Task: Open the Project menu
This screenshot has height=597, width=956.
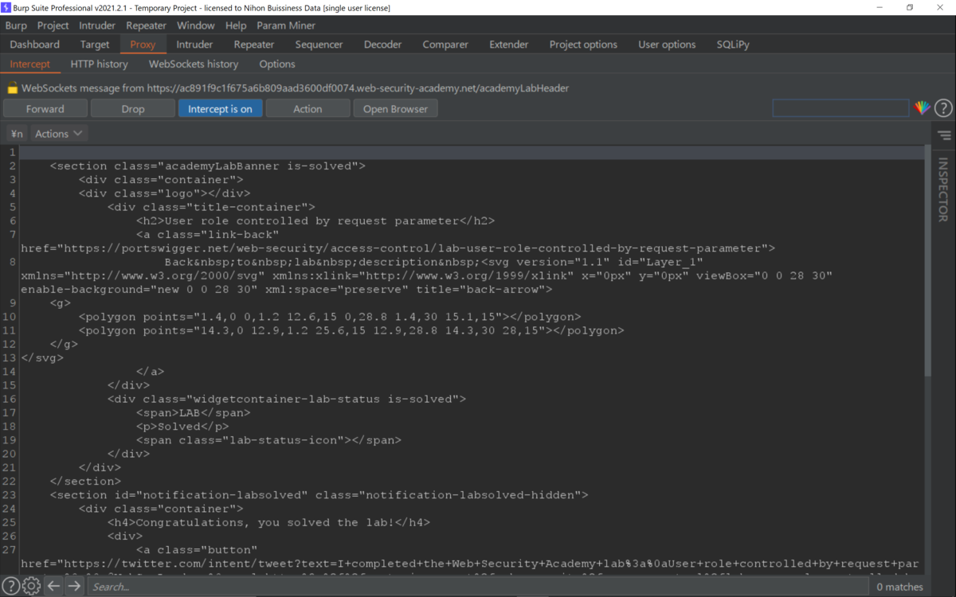Action: [53, 25]
